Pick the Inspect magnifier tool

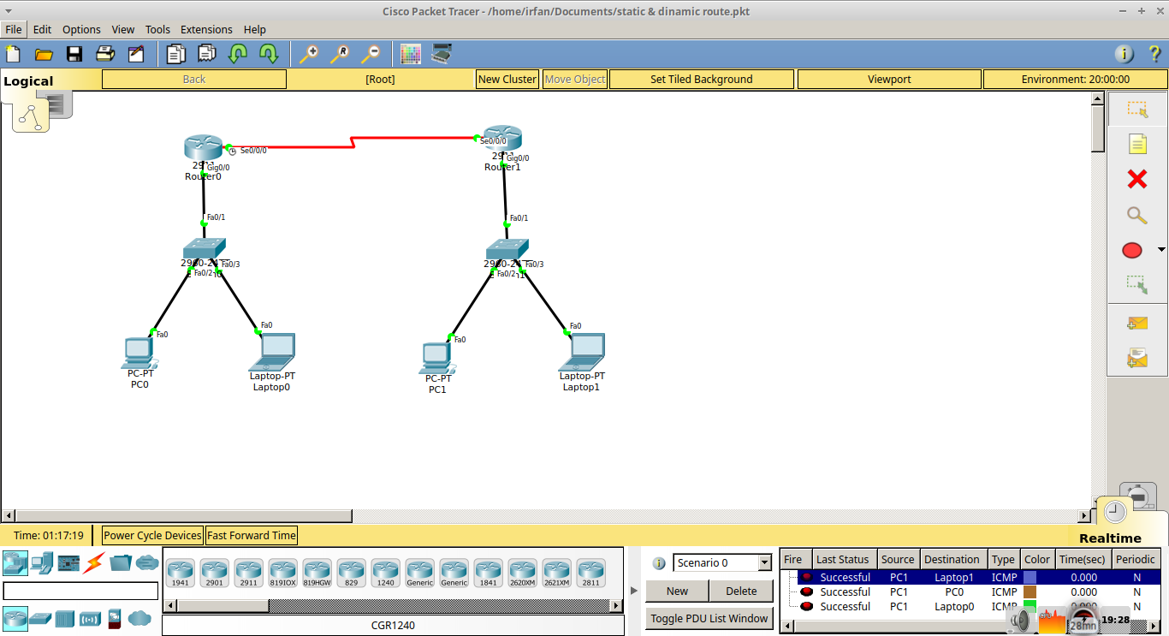tap(1136, 215)
